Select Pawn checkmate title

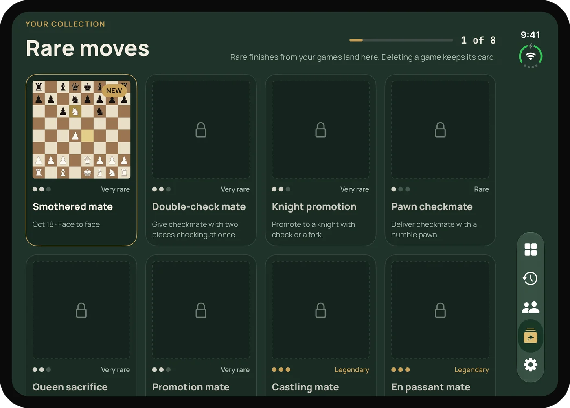coord(432,207)
